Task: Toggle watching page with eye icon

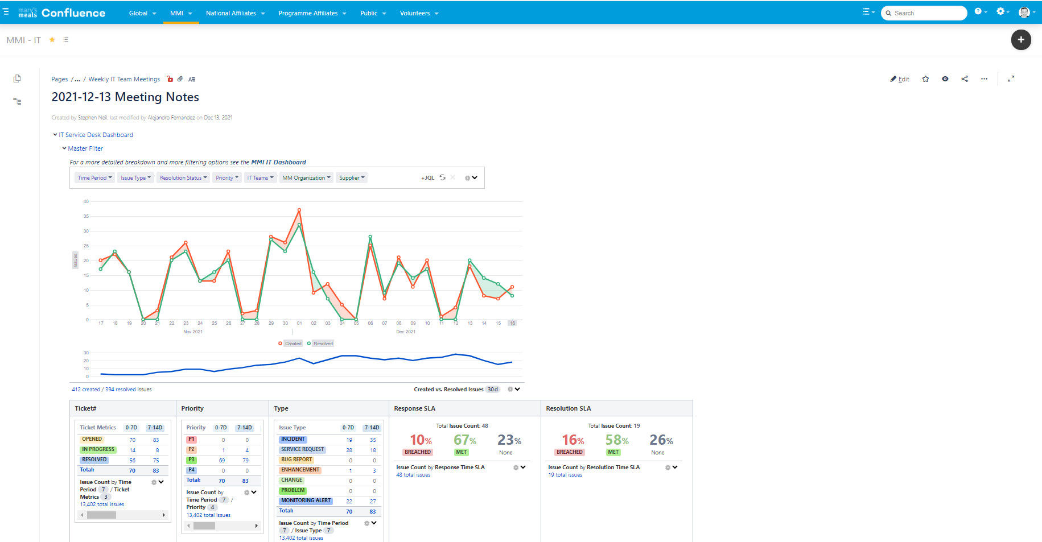Action: [945, 79]
